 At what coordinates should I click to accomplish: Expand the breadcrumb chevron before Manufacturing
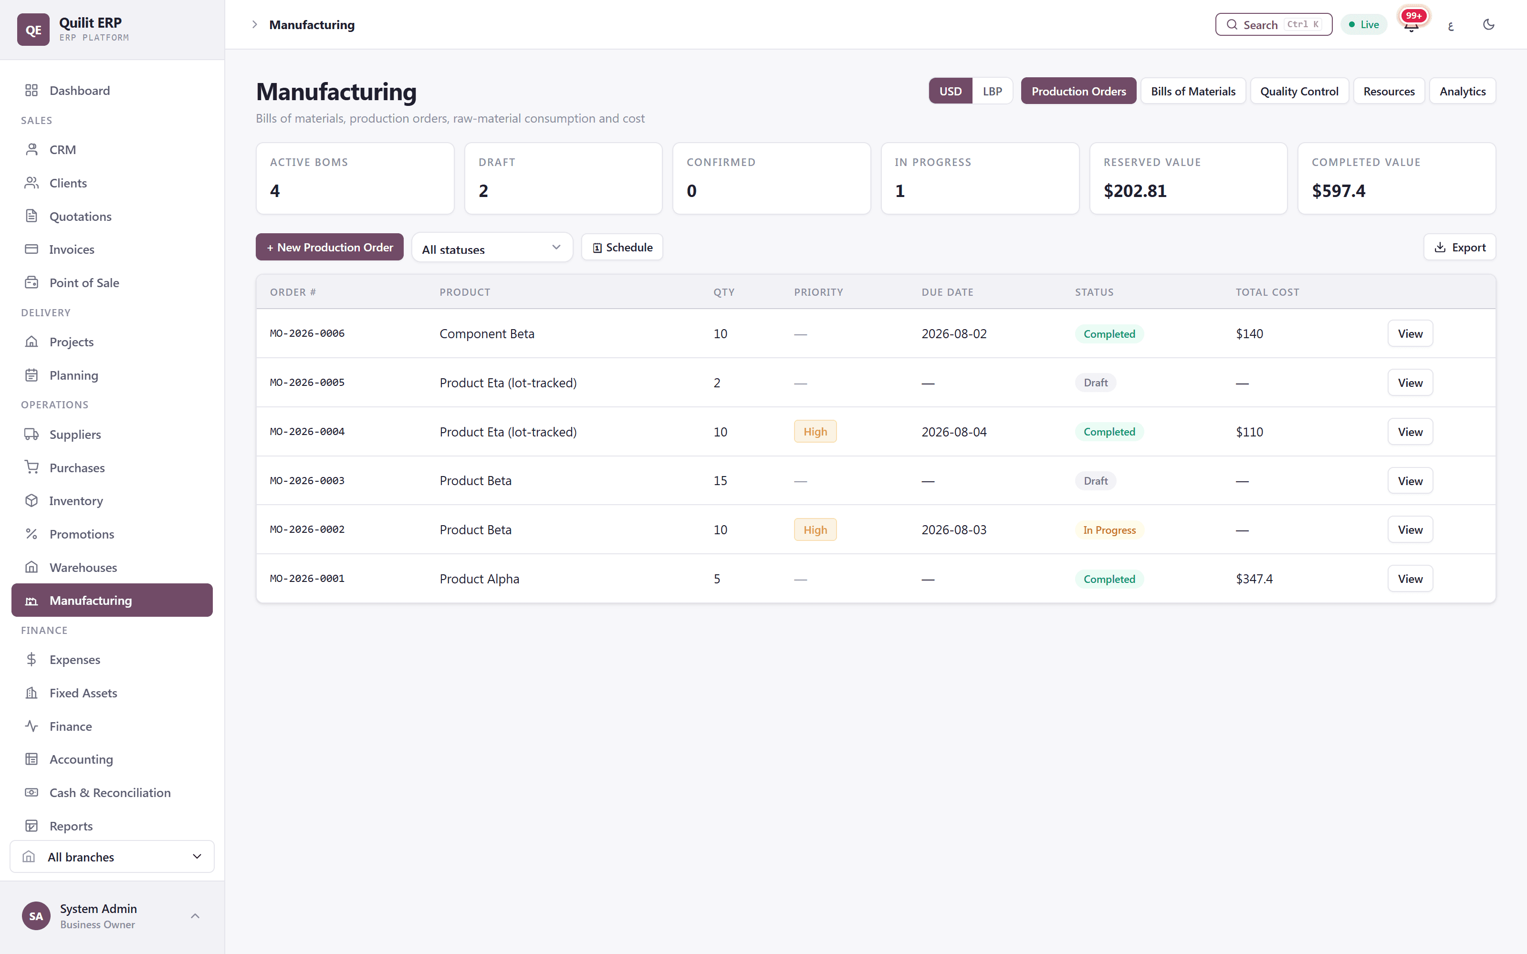(254, 25)
